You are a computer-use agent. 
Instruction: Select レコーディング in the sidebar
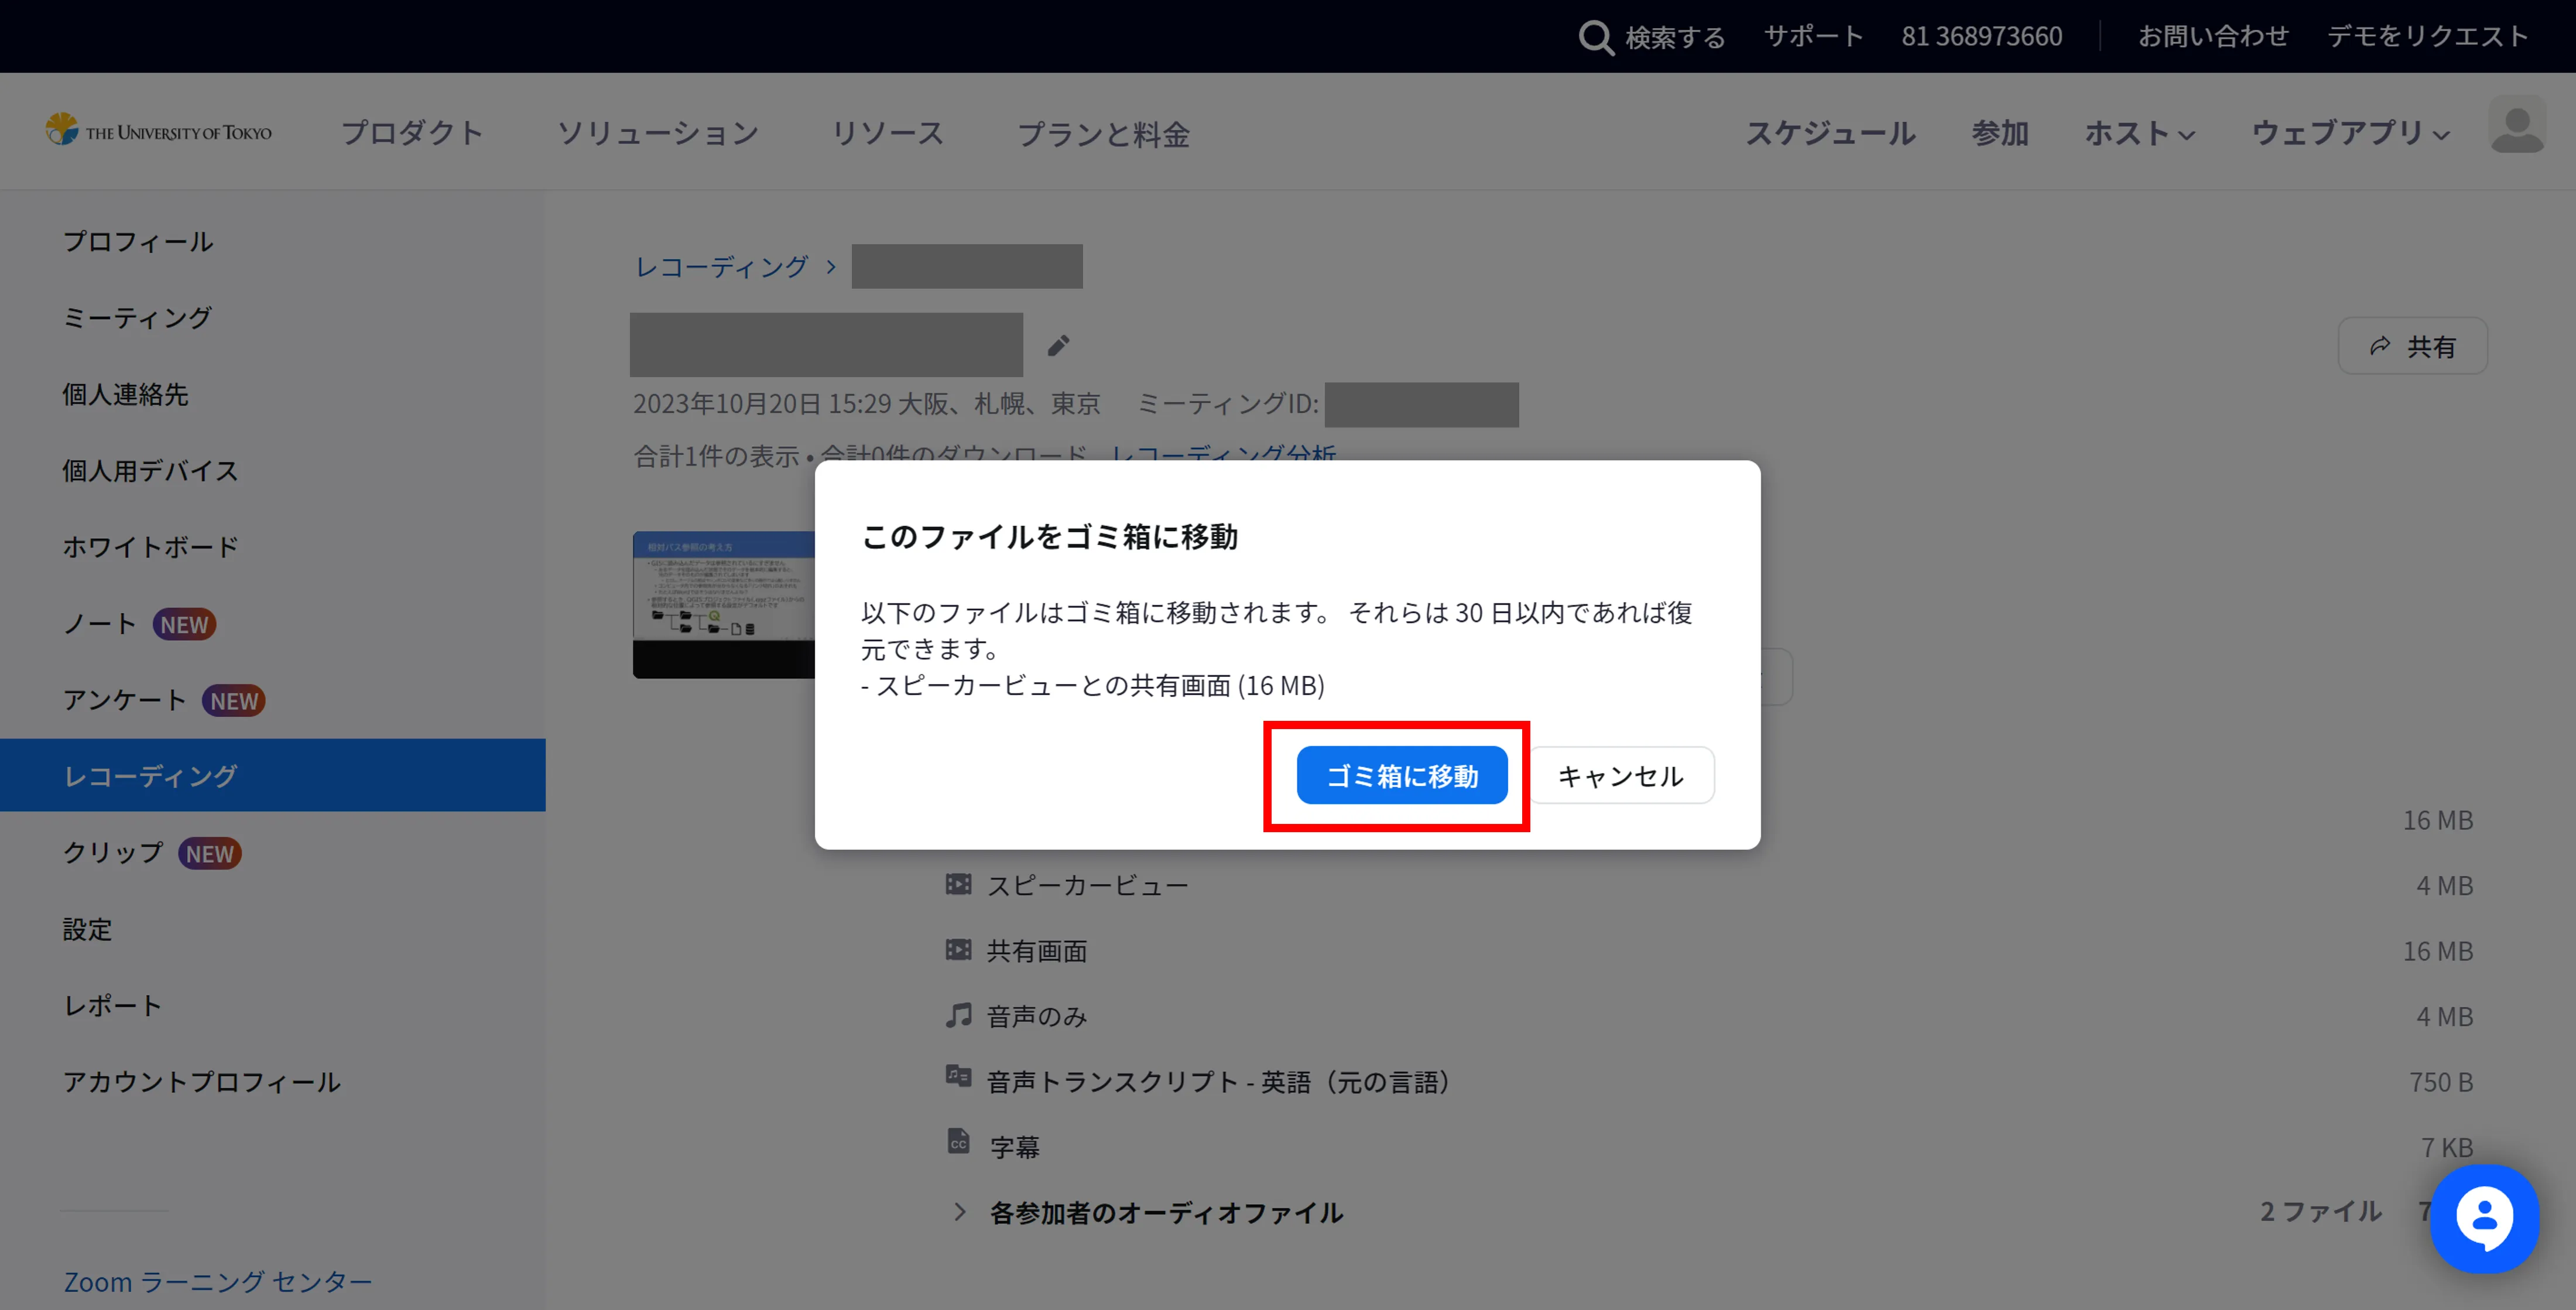pos(150,776)
